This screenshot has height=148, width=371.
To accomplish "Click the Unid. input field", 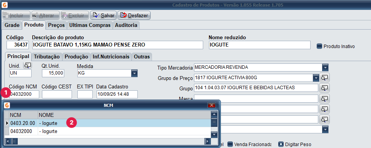I will (x=20, y=73).
